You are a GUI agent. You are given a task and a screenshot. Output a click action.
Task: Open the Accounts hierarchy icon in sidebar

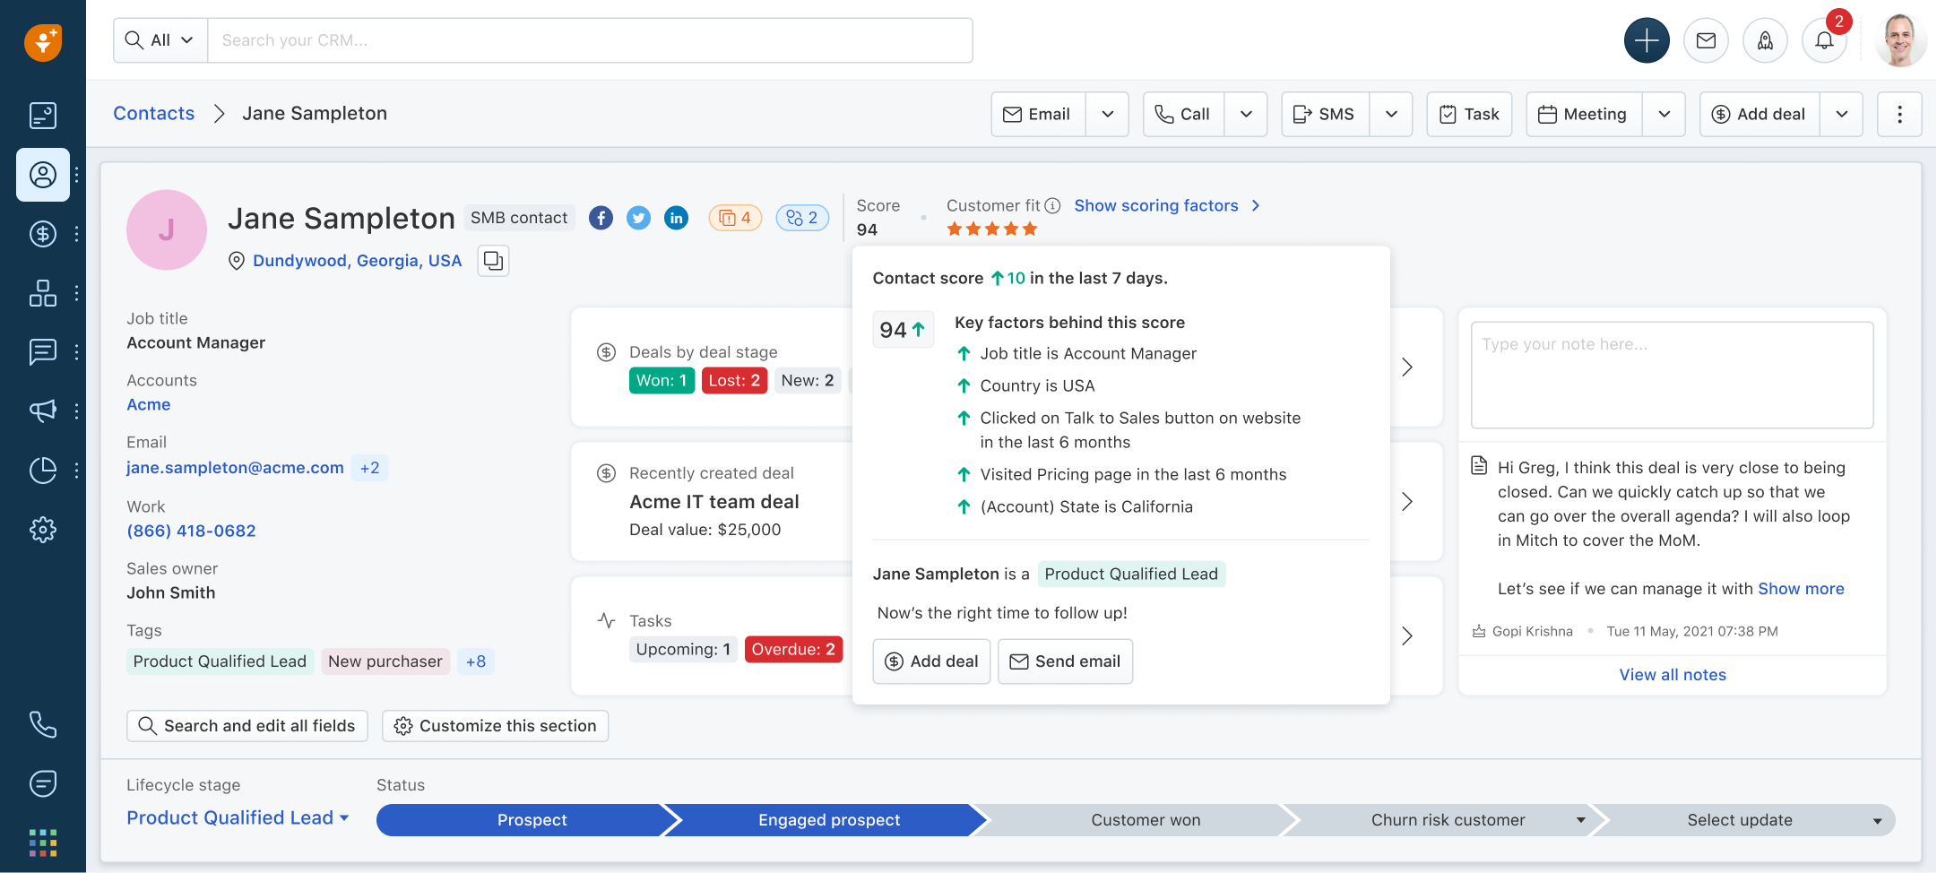(42, 293)
